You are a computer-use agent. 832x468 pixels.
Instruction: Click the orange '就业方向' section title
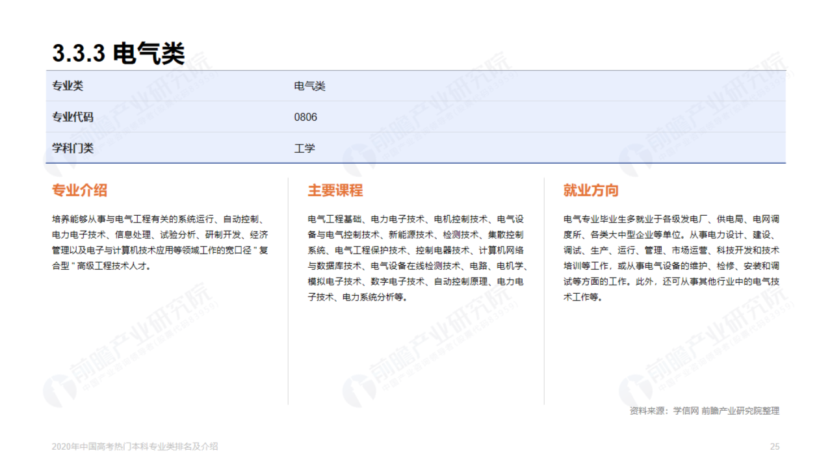point(591,190)
